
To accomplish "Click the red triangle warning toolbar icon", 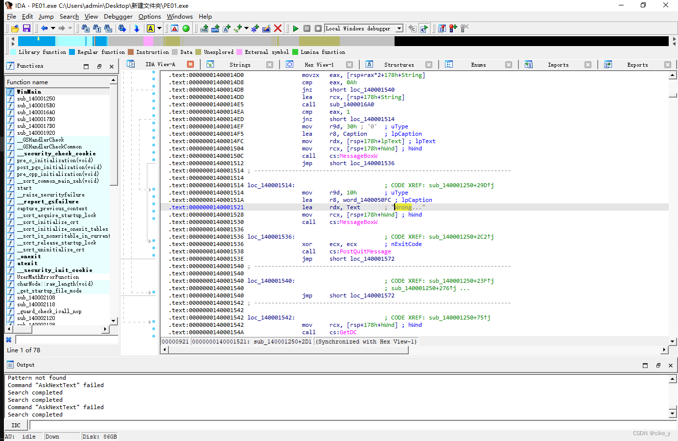I will click(174, 28).
